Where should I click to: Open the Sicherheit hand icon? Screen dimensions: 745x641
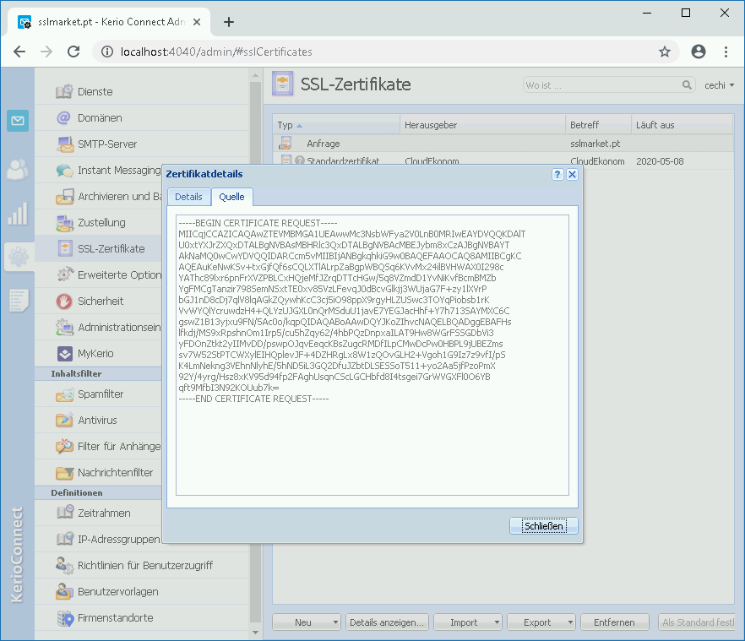pyautogui.click(x=64, y=301)
